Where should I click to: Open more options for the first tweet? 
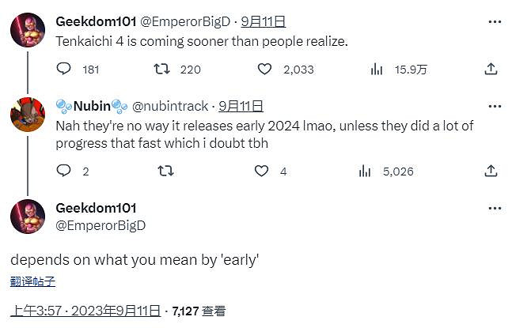coord(495,21)
